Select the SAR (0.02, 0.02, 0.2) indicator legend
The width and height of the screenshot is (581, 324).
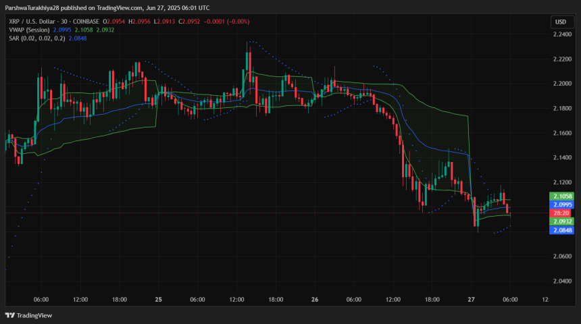37,38
